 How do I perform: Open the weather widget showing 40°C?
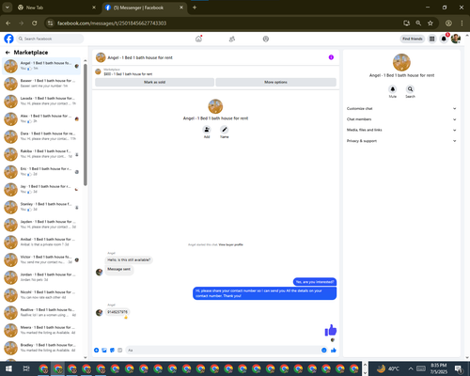(388, 368)
